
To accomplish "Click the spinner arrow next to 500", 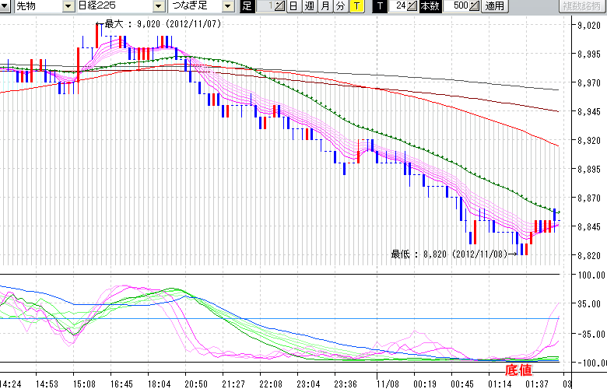I will [475, 6].
